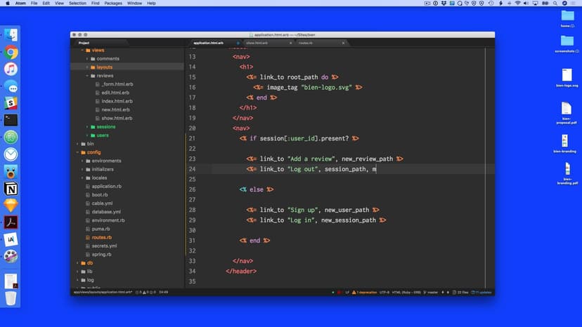Open Google Chrome from the dock
Viewport: 582px width, 327px height.
(x=11, y=52)
